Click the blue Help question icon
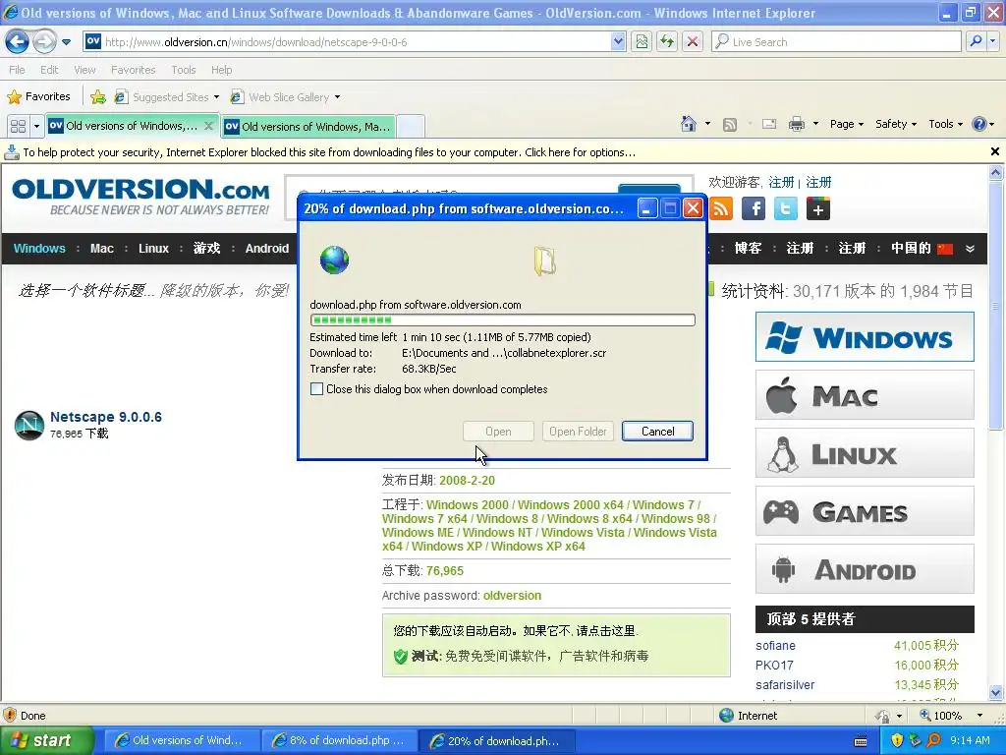The image size is (1006, 755). click(x=979, y=124)
